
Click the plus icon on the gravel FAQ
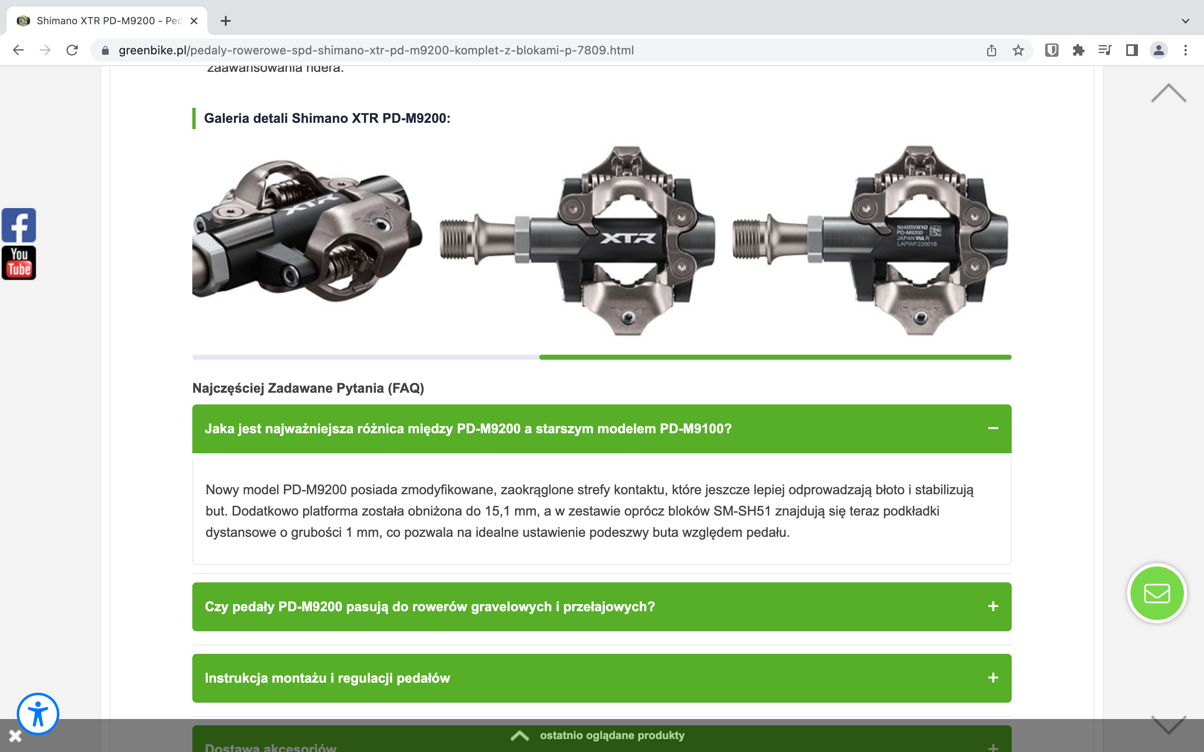pyautogui.click(x=993, y=606)
